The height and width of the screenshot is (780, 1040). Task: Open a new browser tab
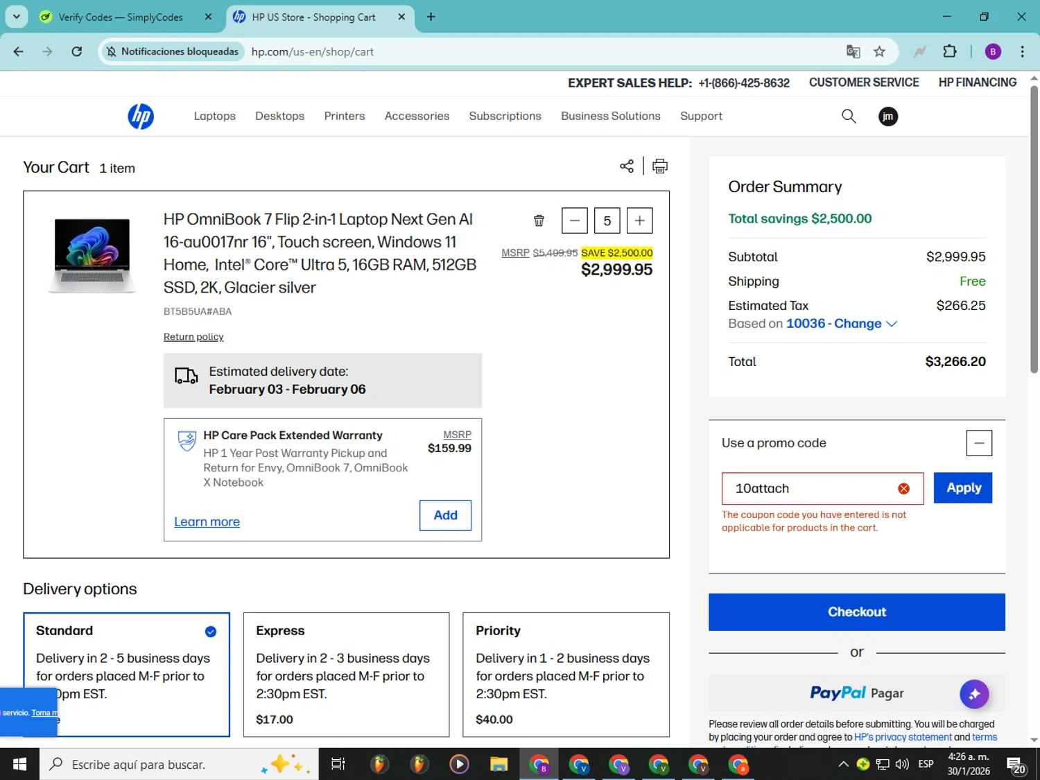point(431,17)
